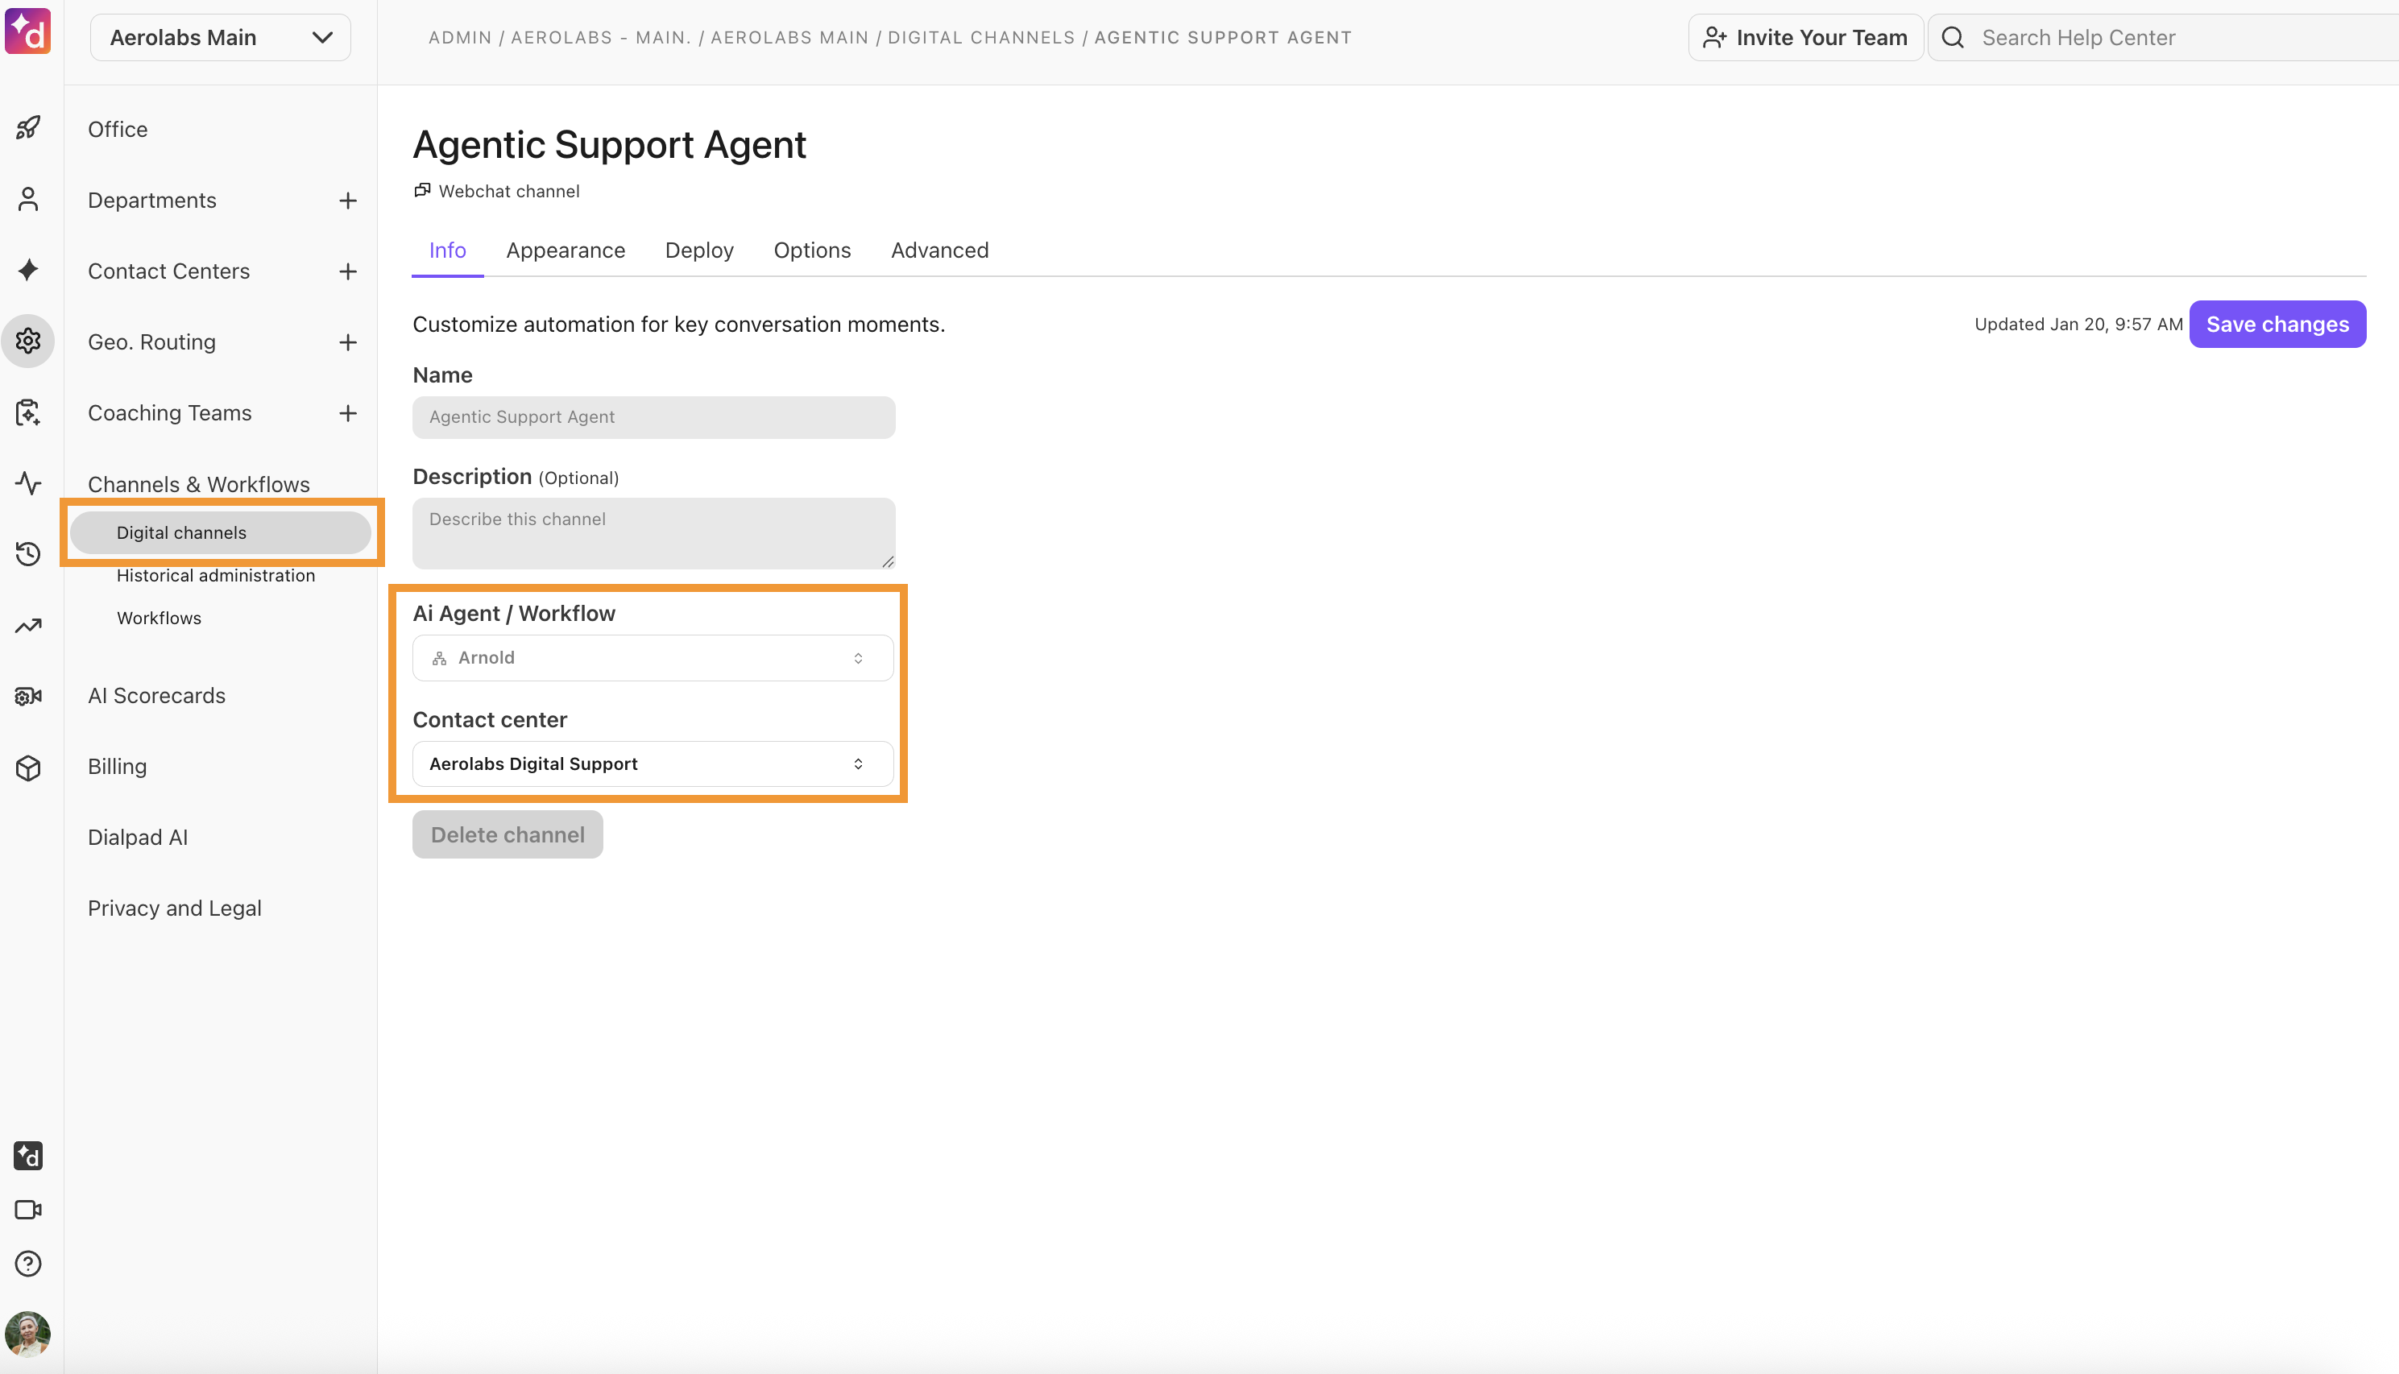Click the Delete channel button

[508, 834]
